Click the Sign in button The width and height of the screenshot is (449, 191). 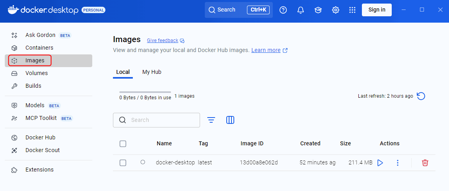[x=376, y=10]
